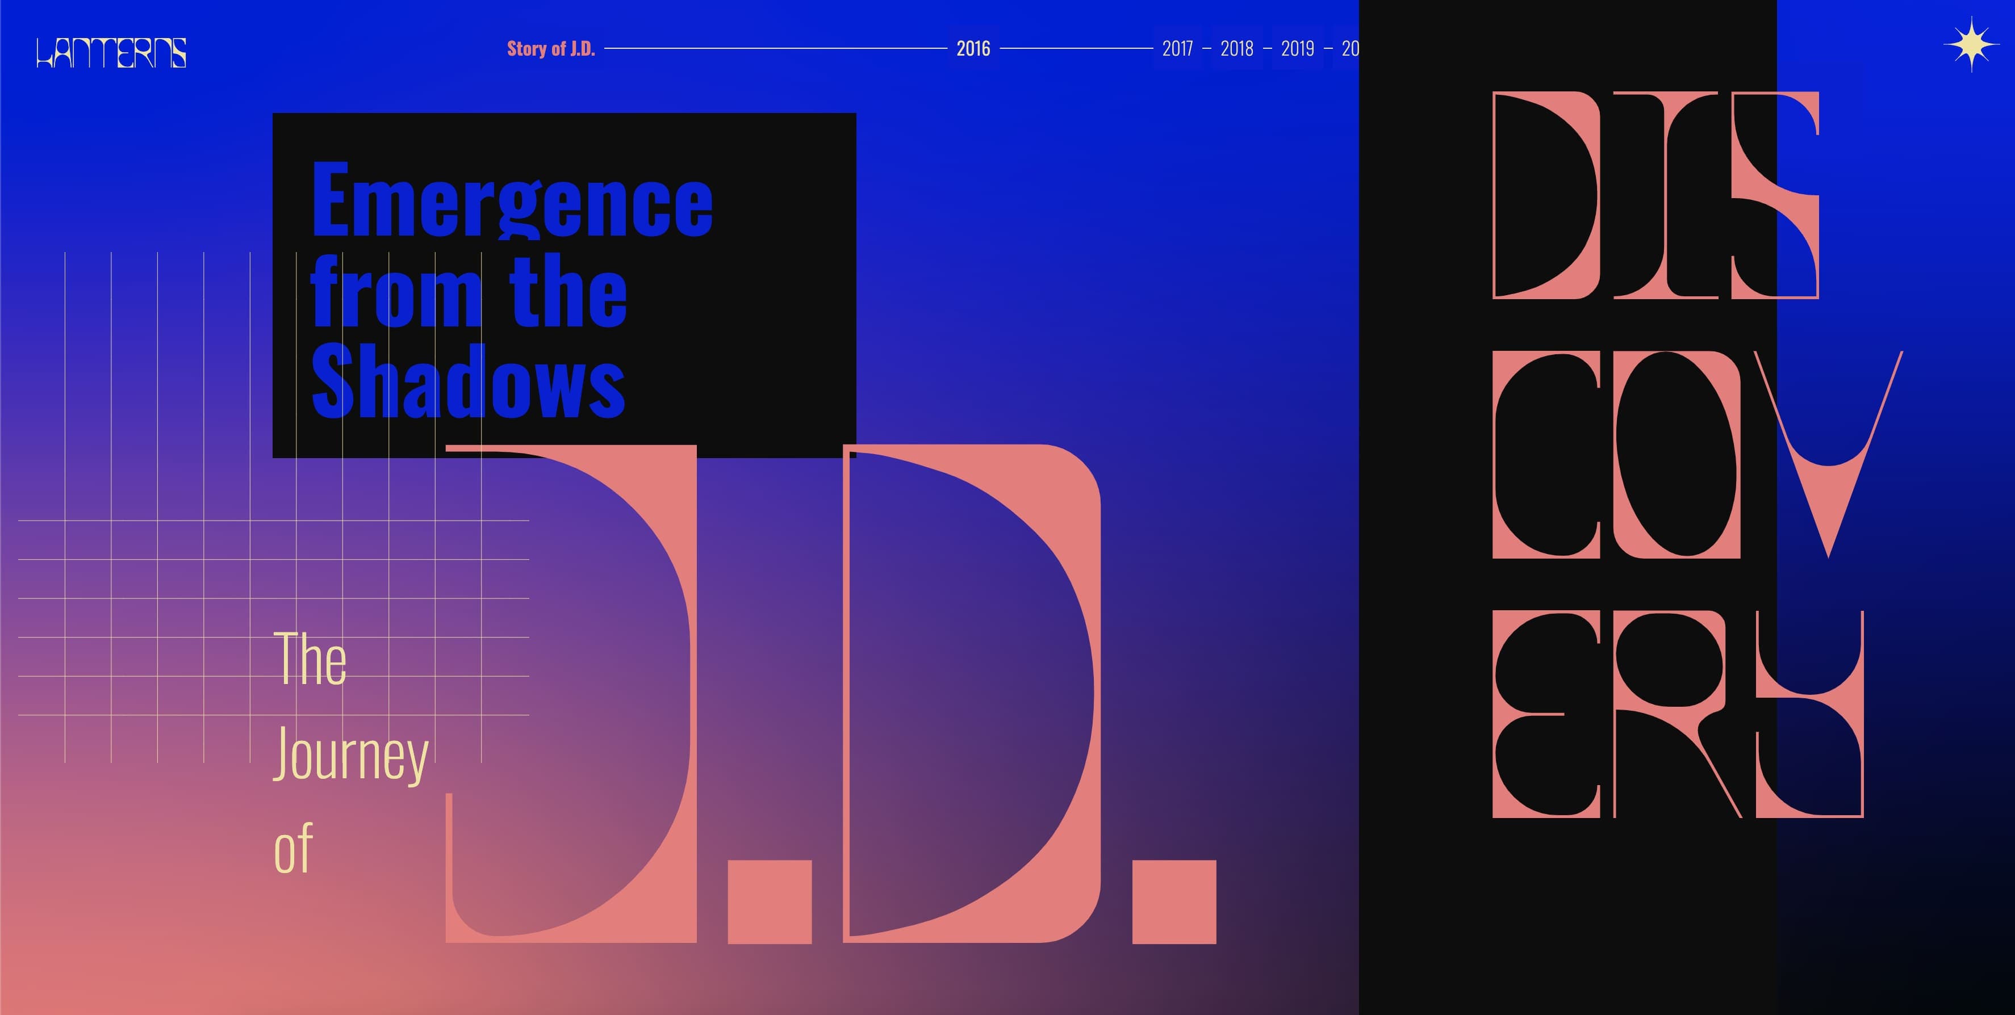Click the timeline line between 2016 and 2017
The image size is (2015, 1015).
[x=1076, y=48]
